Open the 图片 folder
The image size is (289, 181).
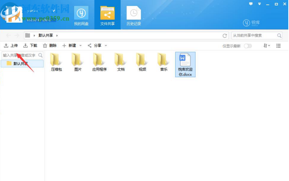click(x=78, y=62)
